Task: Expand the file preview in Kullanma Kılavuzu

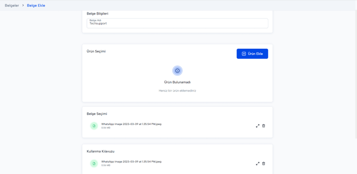Action: 257,163
